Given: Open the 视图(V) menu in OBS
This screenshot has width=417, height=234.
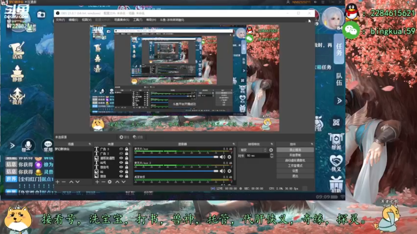Looking at the screenshot, I should click(87, 20).
